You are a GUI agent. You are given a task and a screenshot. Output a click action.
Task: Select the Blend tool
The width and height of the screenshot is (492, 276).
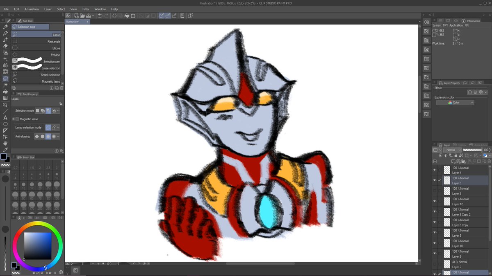[5, 65]
